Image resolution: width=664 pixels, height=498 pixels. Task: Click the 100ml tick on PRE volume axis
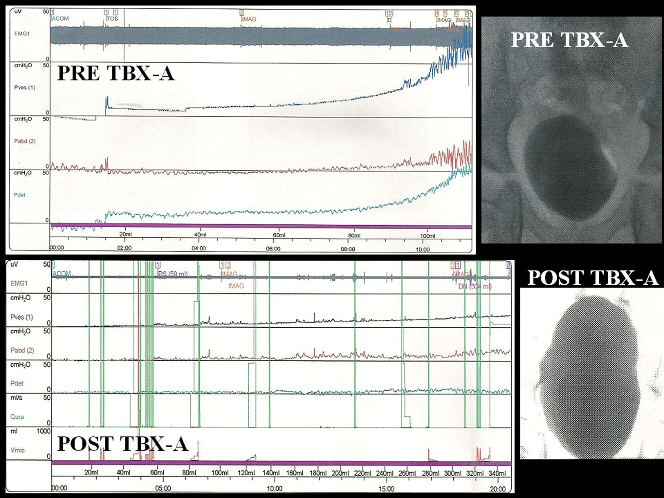428,235
